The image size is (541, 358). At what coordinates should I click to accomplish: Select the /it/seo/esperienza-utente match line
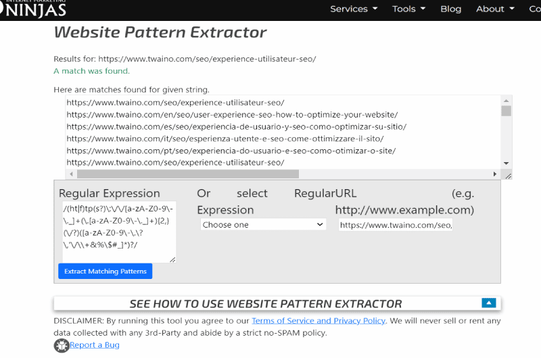225,138
